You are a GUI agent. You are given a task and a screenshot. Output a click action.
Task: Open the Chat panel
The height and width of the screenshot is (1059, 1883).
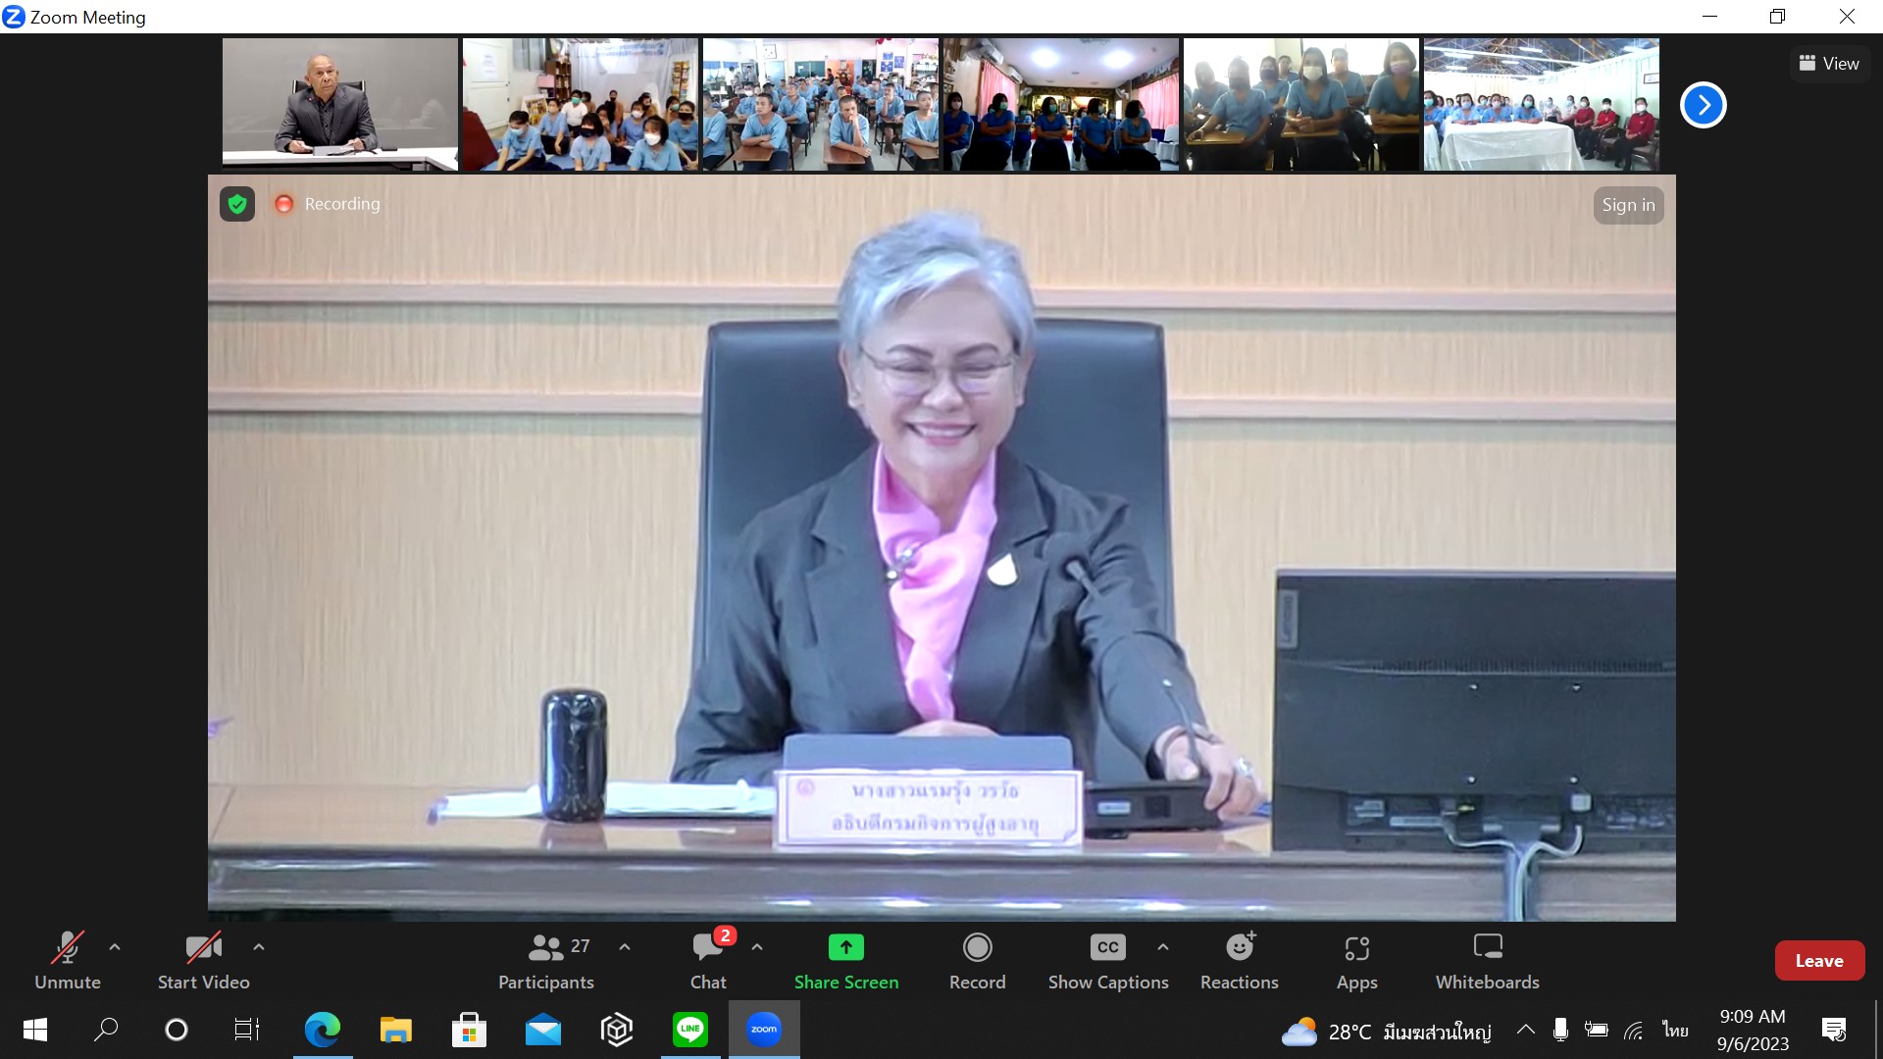pos(708,961)
